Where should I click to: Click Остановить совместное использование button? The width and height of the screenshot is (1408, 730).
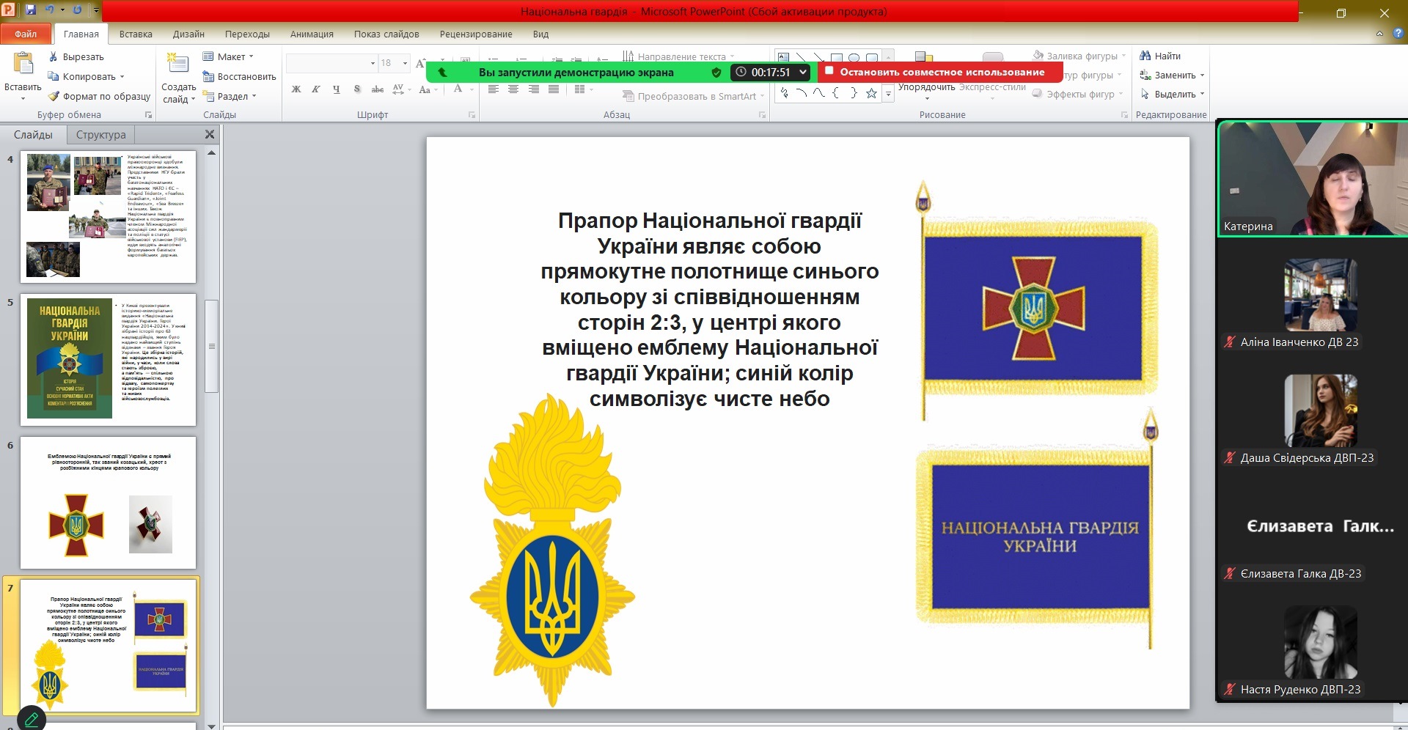click(941, 72)
